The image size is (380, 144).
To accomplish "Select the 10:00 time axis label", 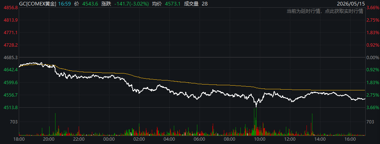I will coord(259,139).
